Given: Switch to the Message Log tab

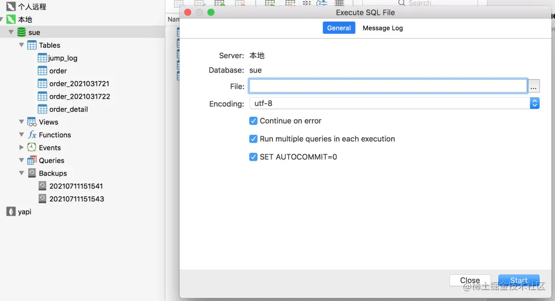Looking at the screenshot, I should pos(383,28).
